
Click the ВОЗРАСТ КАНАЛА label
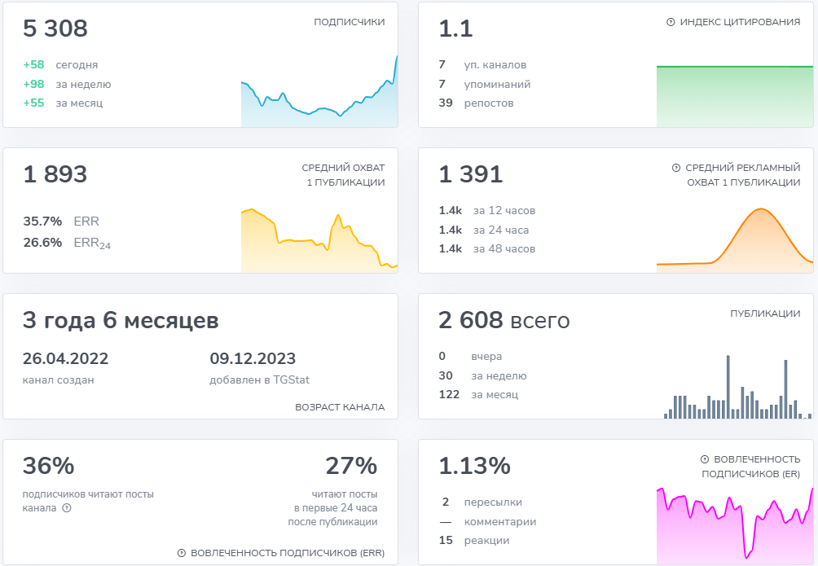pyautogui.click(x=340, y=407)
